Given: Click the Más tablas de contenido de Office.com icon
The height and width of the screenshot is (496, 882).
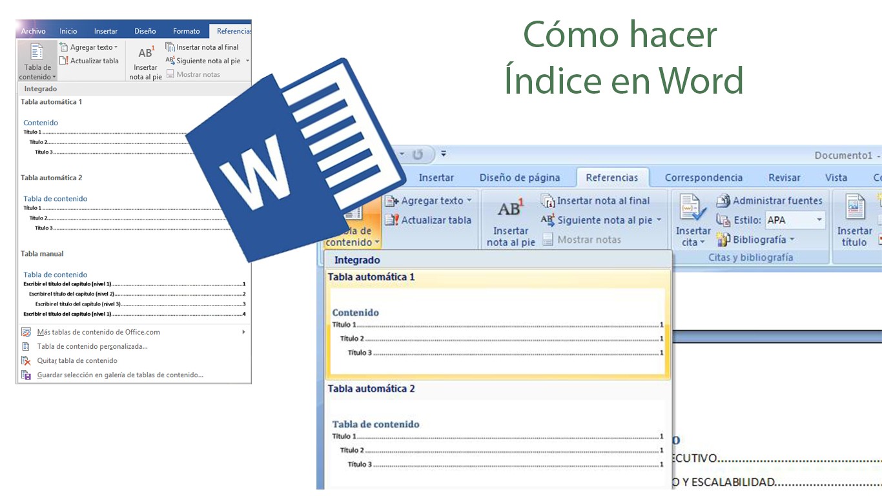Looking at the screenshot, I should (x=26, y=332).
